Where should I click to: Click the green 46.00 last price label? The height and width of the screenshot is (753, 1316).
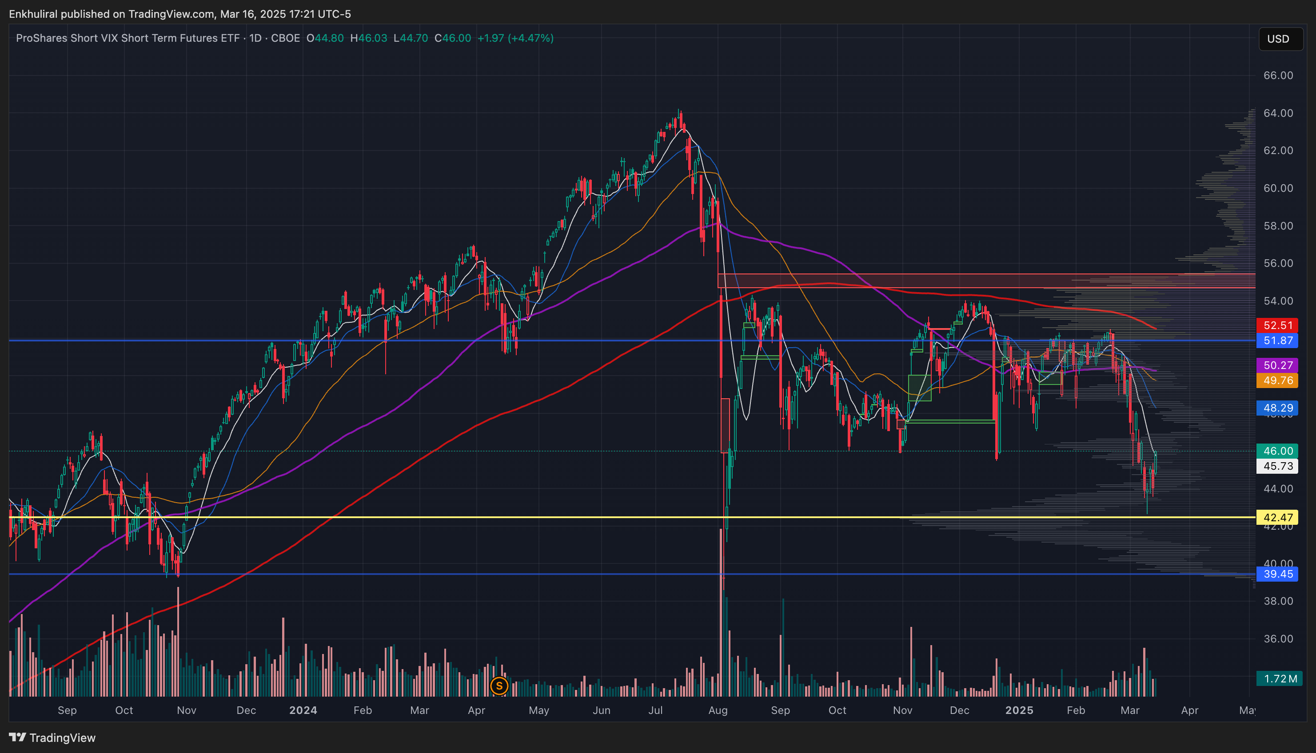click(x=1277, y=451)
